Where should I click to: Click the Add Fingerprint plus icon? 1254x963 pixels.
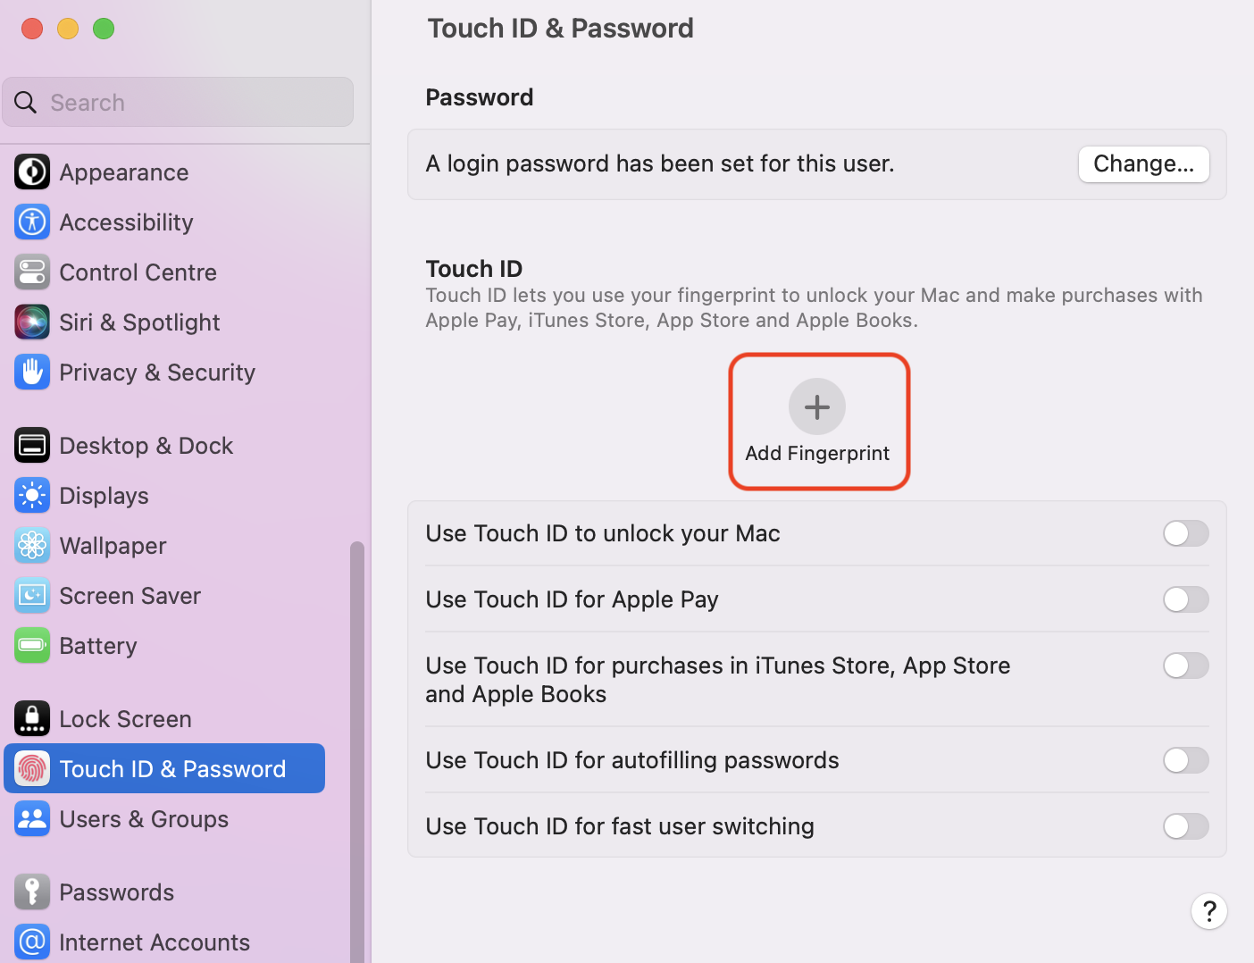817,406
